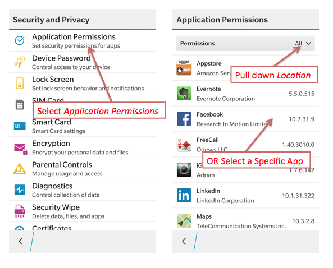Select the SIM Card menu entry
The width and height of the screenshot is (333, 268).
(x=82, y=105)
